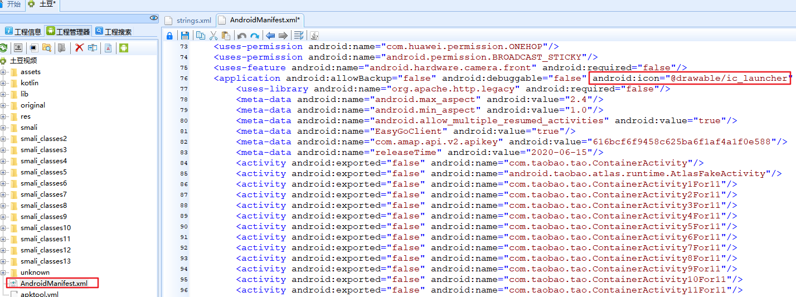Screen dimensions: 796x297
Task: Expand the lib folder node
Action: point(3,94)
